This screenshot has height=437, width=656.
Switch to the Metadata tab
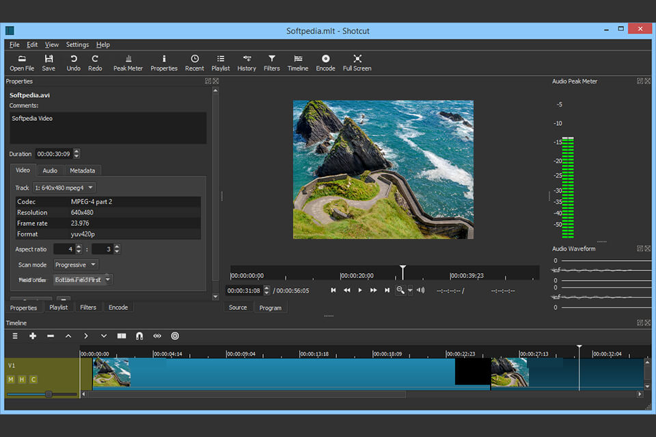[82, 170]
